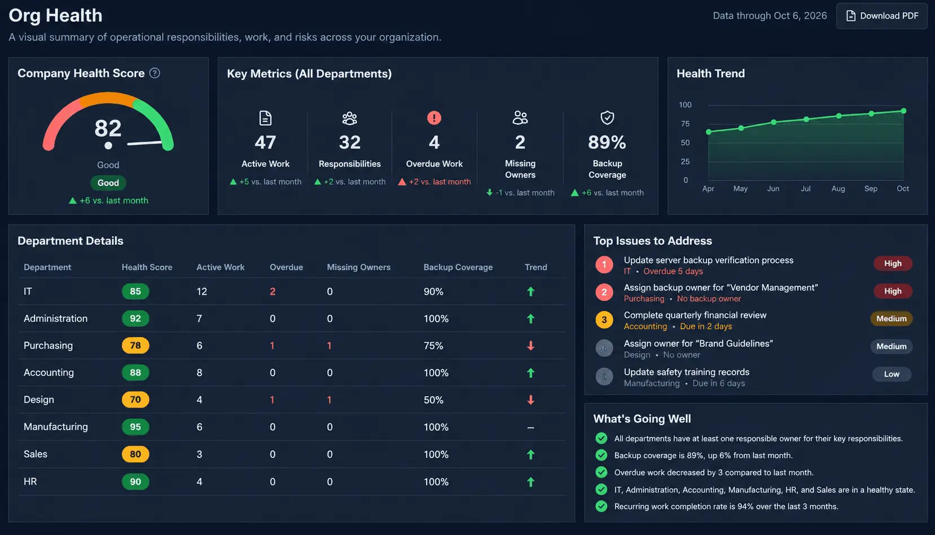Click the Sales row green trend arrow
This screenshot has height=535, width=935.
point(530,454)
